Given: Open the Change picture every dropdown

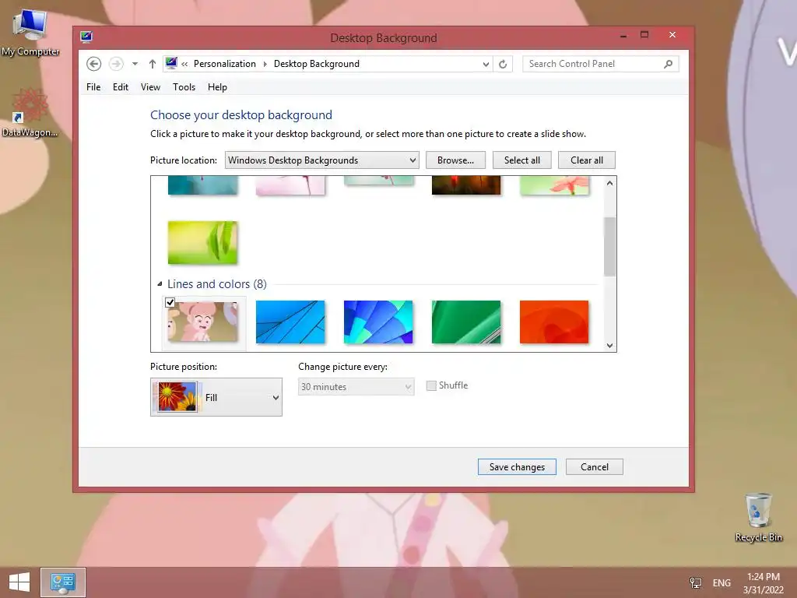Looking at the screenshot, I should pyautogui.click(x=356, y=386).
